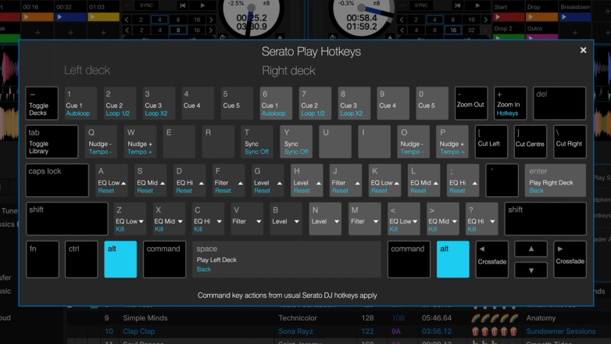Screen dimensions: 611x344
Task: Click the Cut Centre bracket key
Action: 530,142
